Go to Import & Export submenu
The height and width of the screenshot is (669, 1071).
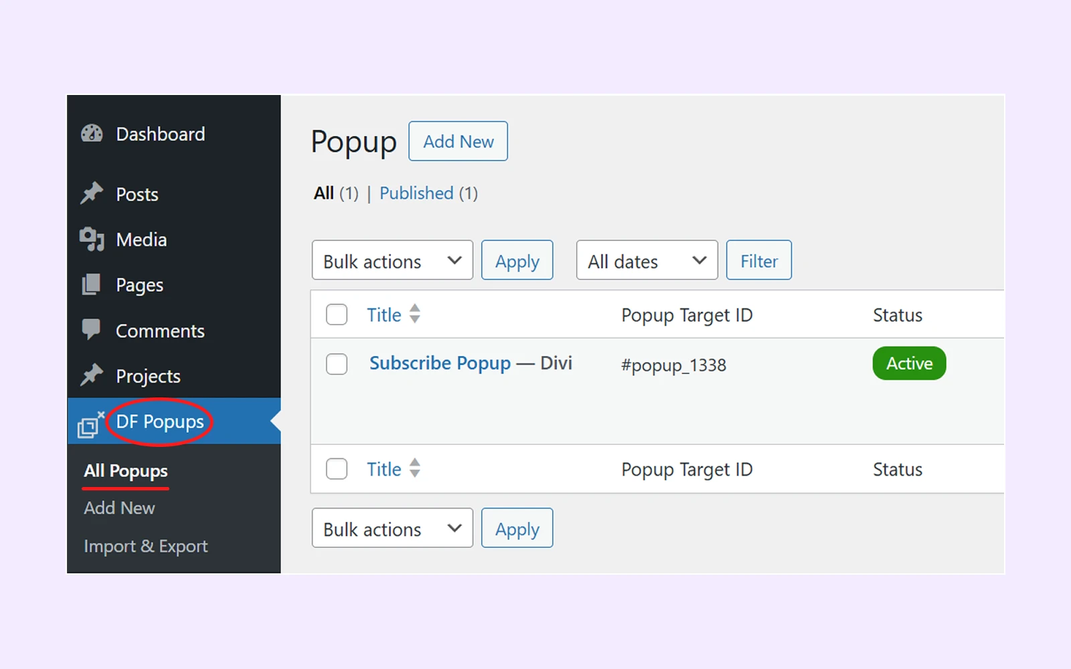point(146,547)
